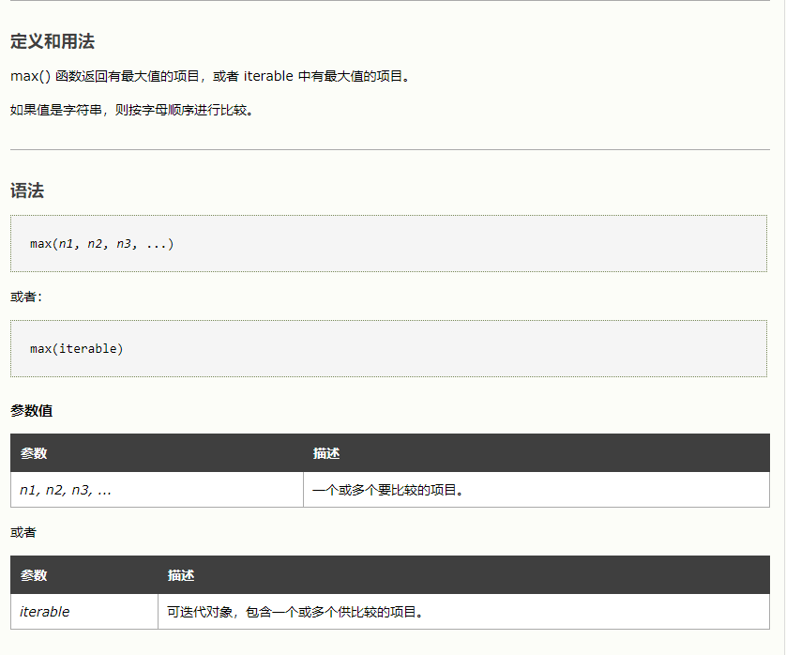Click the text 或者： between code blocks
Screen dimensions: 786x655
pyautogui.click(x=26, y=297)
